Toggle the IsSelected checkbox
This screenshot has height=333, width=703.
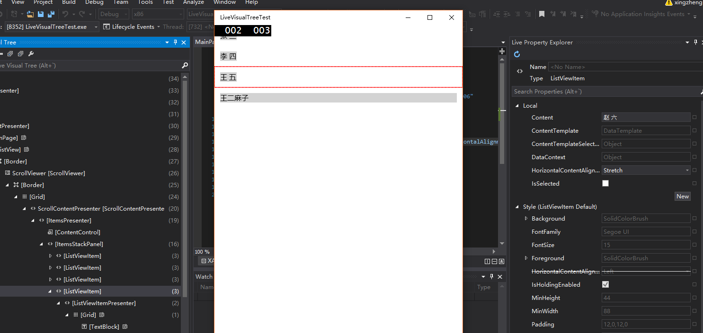pos(605,184)
